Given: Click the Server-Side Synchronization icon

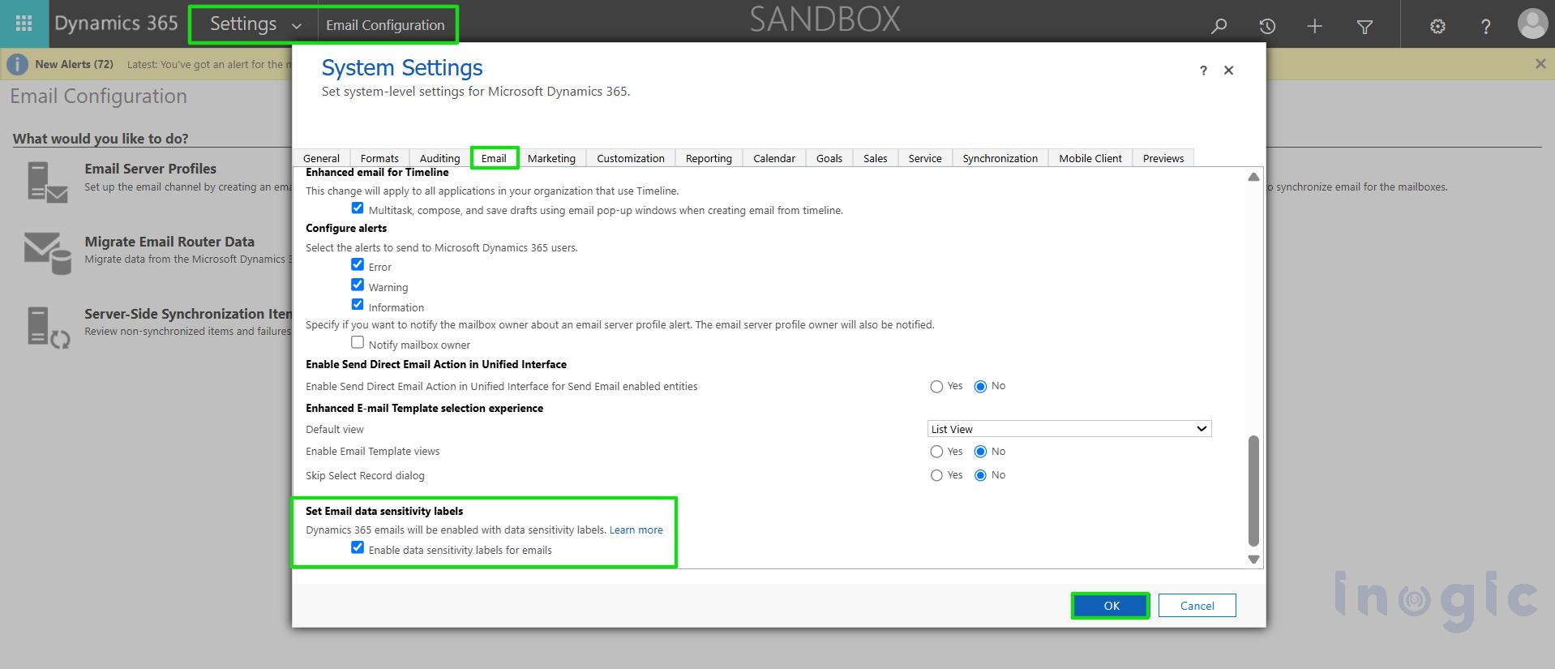Looking at the screenshot, I should pyautogui.click(x=49, y=327).
